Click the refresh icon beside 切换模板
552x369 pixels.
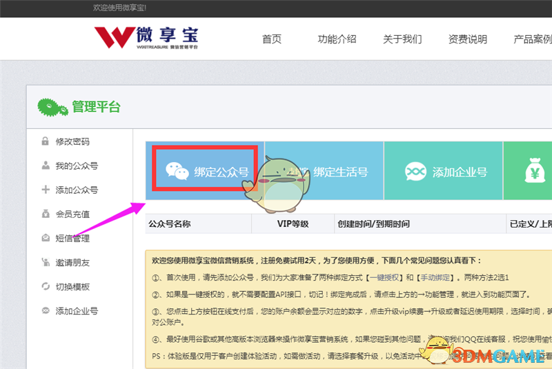coord(46,286)
